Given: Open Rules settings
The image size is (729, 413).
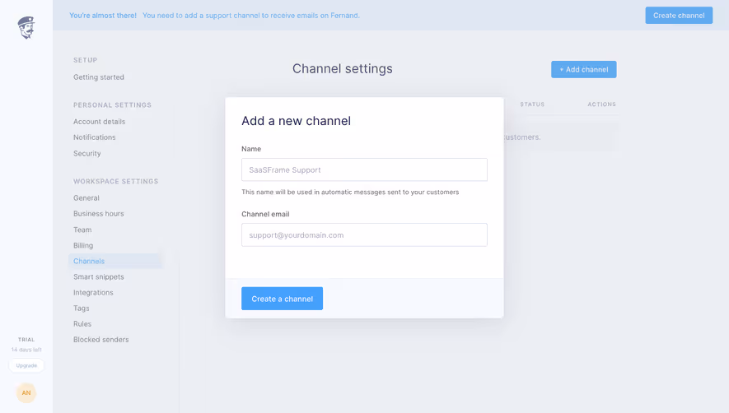Looking at the screenshot, I should (x=82, y=324).
